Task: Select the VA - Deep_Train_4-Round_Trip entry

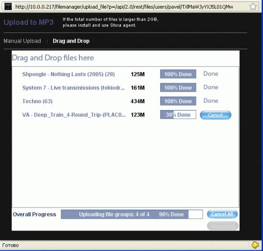Action: click(x=74, y=115)
